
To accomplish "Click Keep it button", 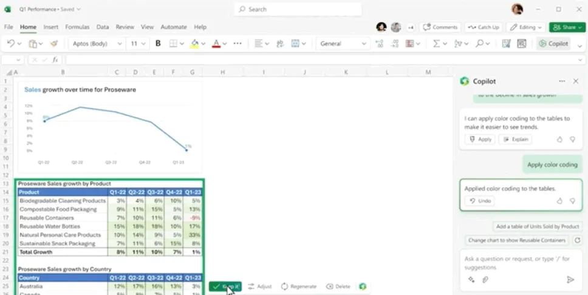I will pyautogui.click(x=225, y=286).
